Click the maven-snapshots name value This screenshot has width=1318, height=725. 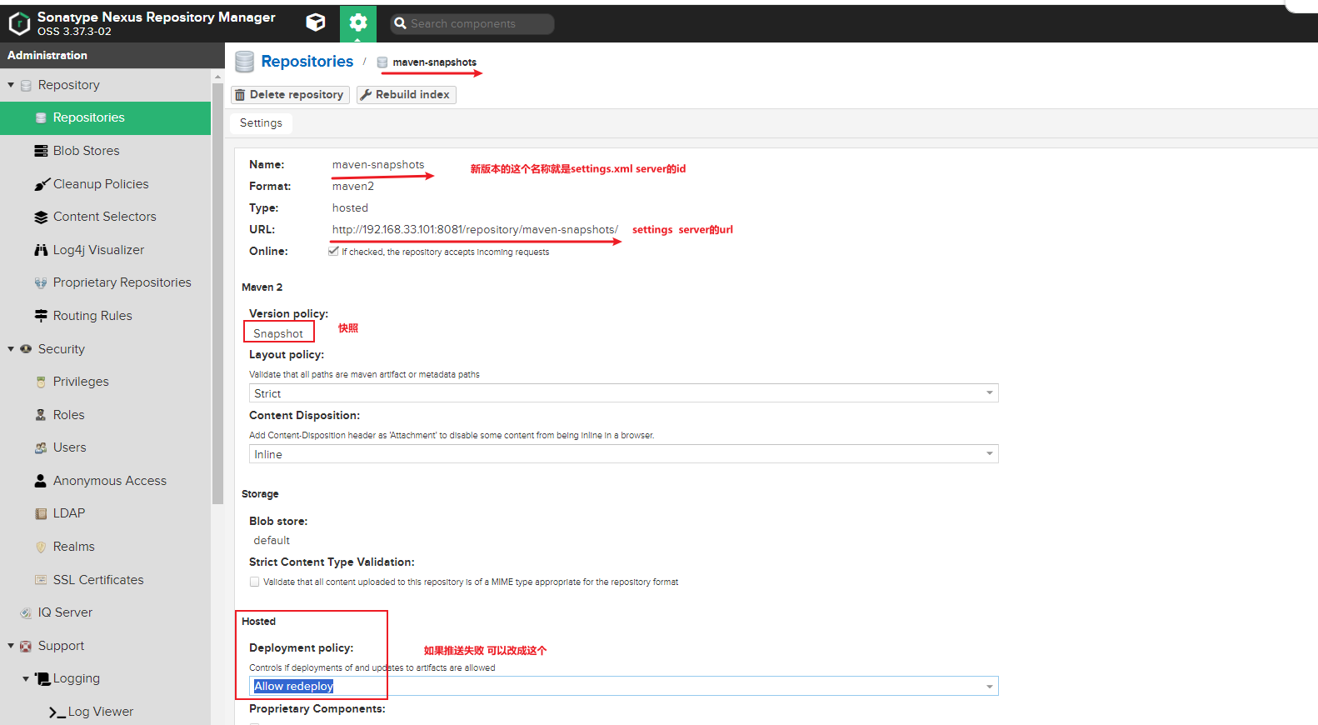tap(378, 165)
